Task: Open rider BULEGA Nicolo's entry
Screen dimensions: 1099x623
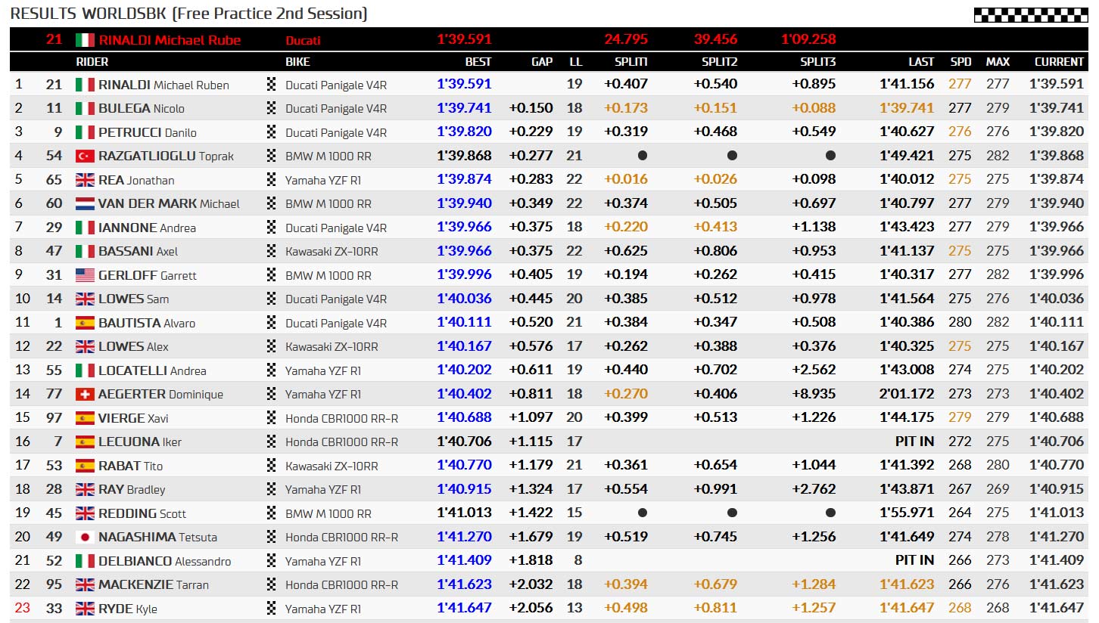Action: (x=142, y=109)
